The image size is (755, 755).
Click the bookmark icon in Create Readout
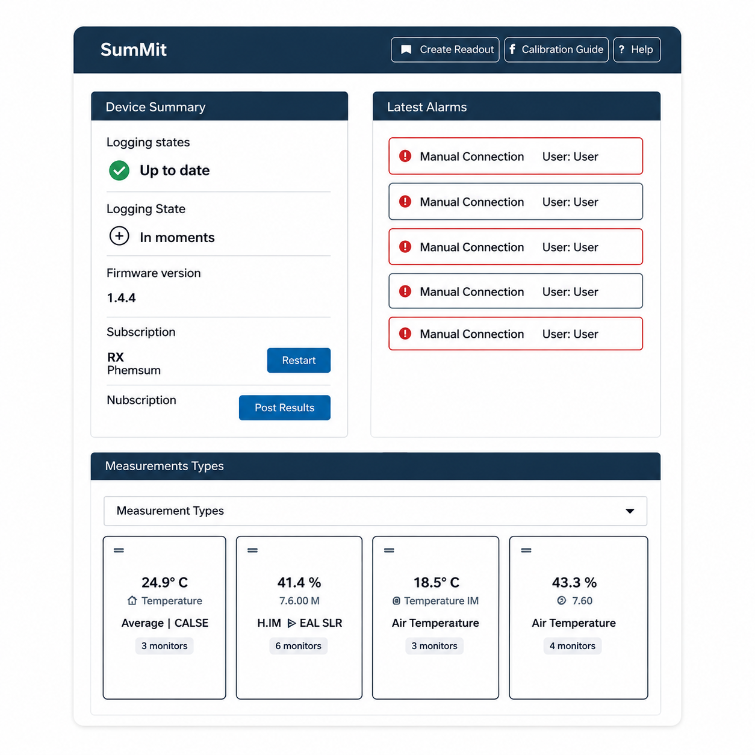click(406, 49)
